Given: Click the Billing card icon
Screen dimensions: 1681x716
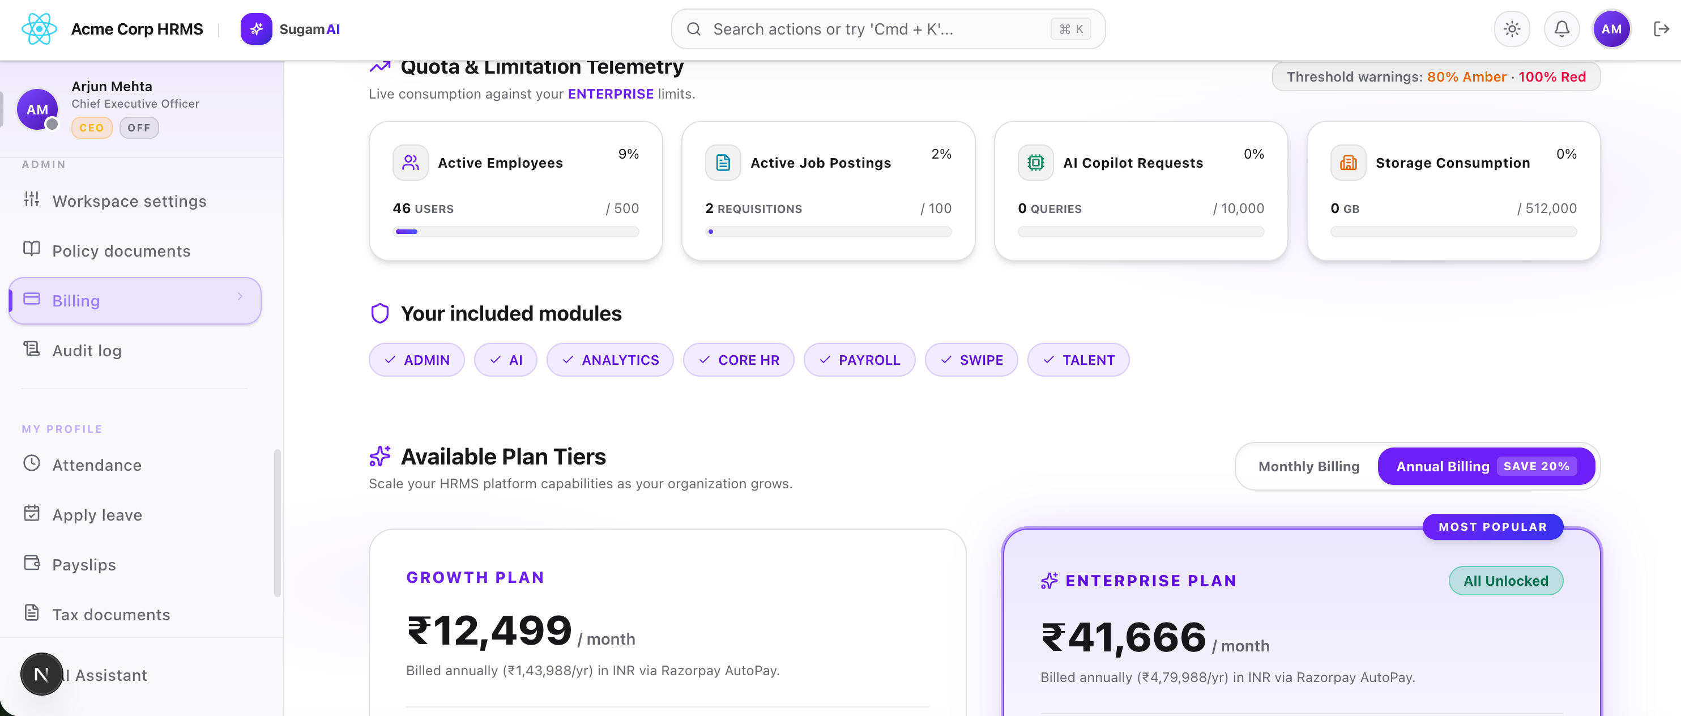Looking at the screenshot, I should point(31,299).
